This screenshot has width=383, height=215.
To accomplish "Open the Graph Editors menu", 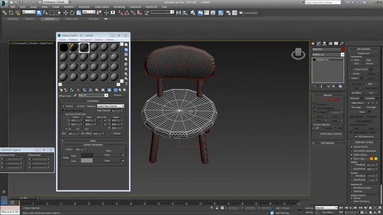I will click(x=102, y=7).
